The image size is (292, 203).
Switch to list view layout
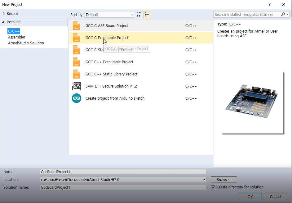click(147, 15)
